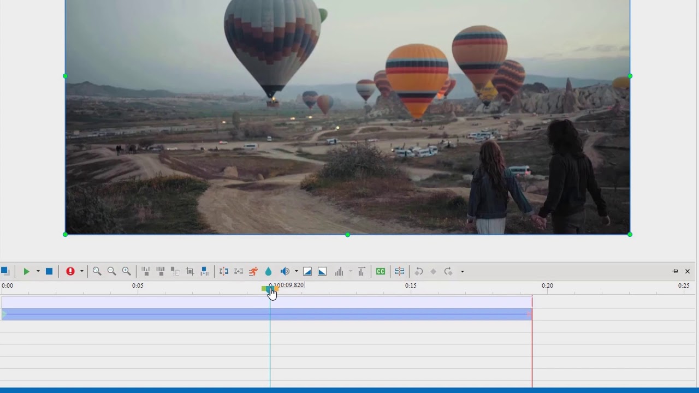Image resolution: width=699 pixels, height=393 pixels.
Task: Apply the Audio Fade In tool
Action: 307,271
